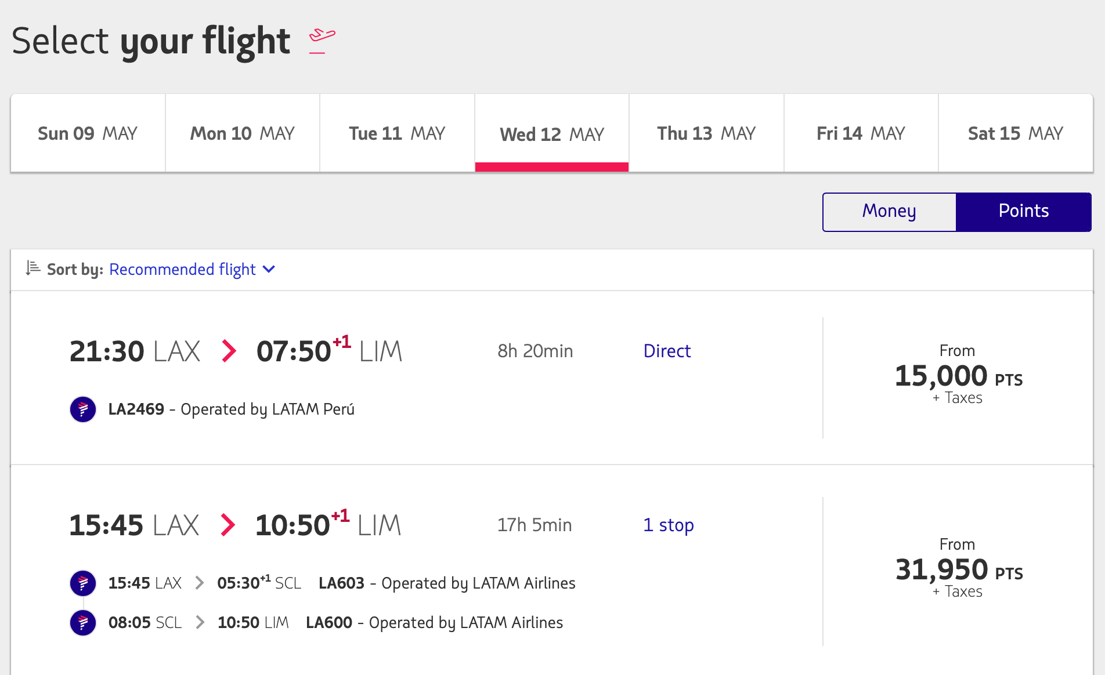Click the chevron between LAX and SCL segment
1105x675 pixels.
[x=201, y=583]
